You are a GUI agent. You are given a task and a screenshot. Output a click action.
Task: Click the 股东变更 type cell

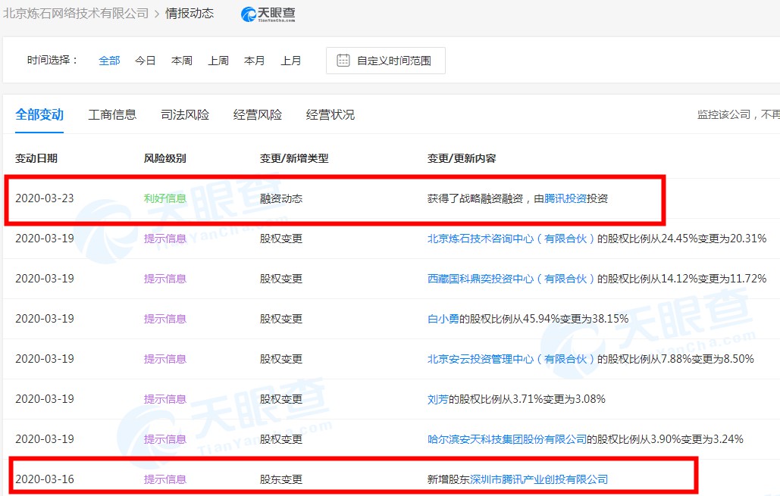point(281,479)
